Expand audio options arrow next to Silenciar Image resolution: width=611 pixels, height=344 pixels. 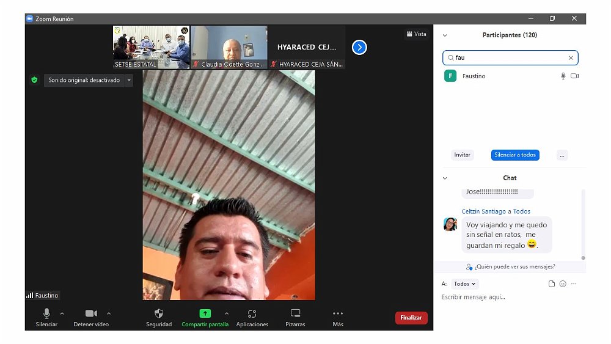pyautogui.click(x=62, y=313)
